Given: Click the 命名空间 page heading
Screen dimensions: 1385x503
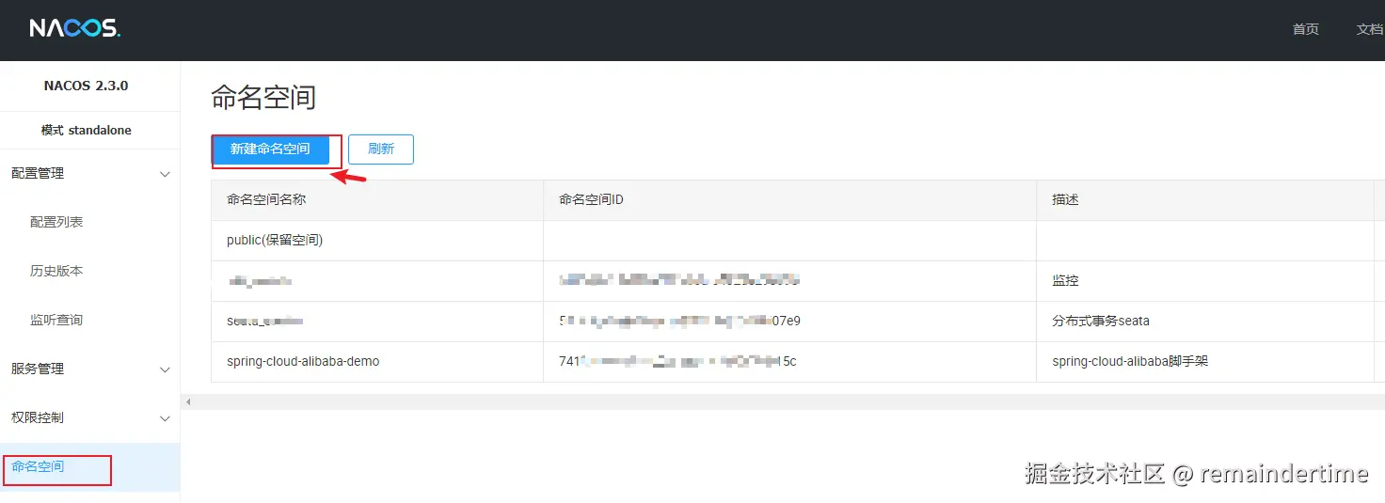Looking at the screenshot, I should pos(263,97).
